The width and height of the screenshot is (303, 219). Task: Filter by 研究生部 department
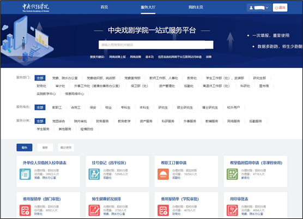[x=259, y=78]
